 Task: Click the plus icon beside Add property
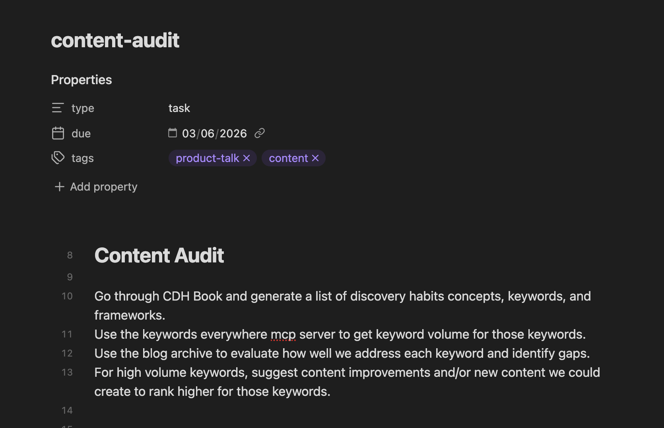59,187
